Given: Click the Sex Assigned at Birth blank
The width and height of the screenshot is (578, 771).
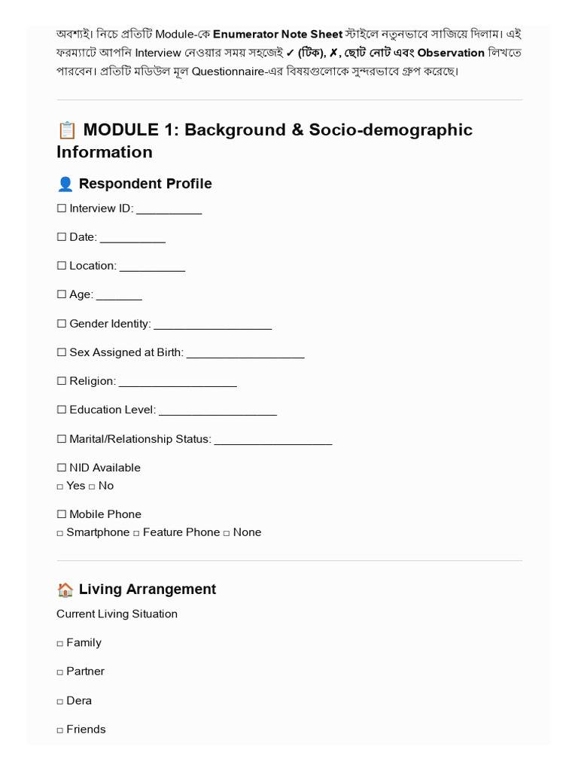Looking at the screenshot, I should pos(246,355).
